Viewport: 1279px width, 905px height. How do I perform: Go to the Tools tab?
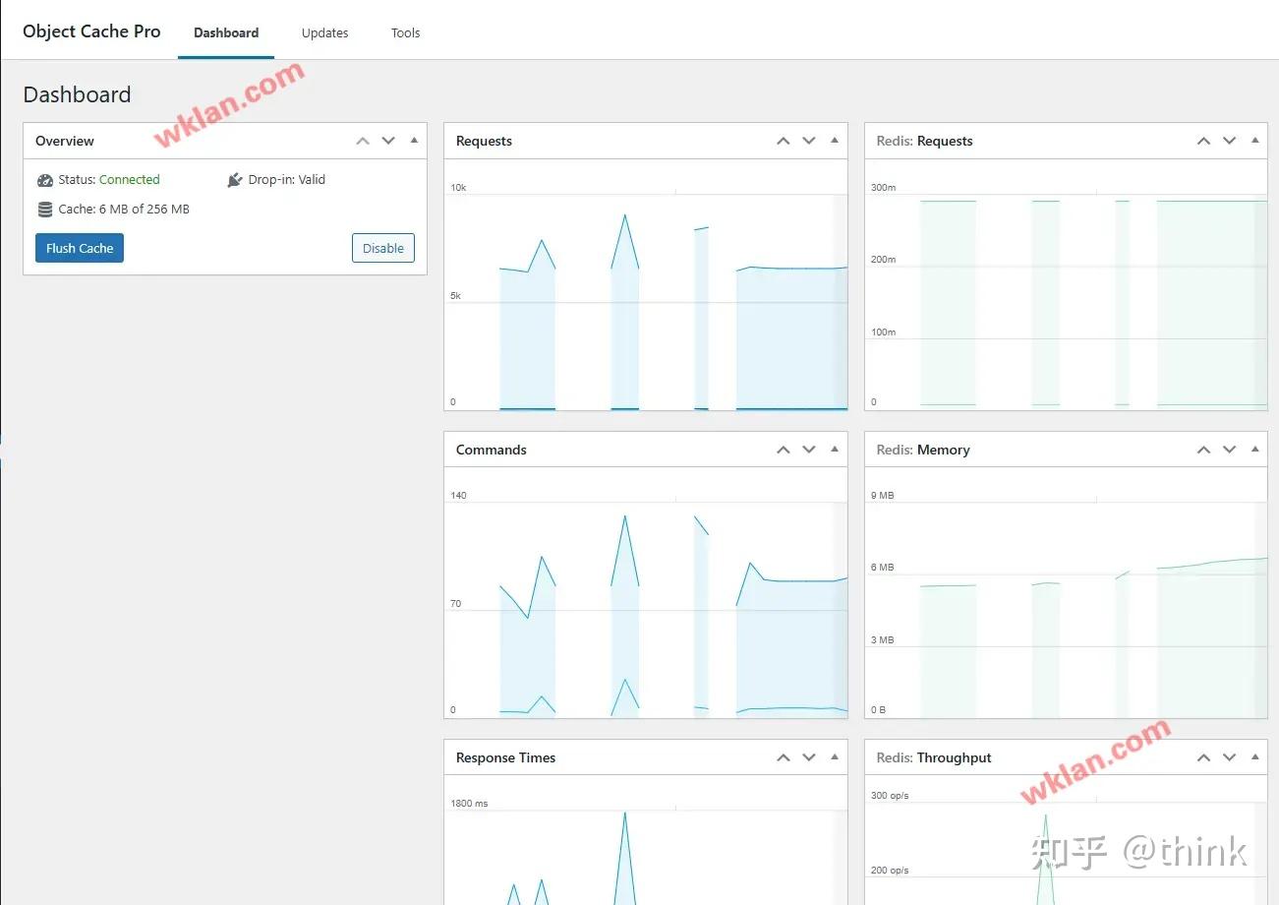[405, 32]
